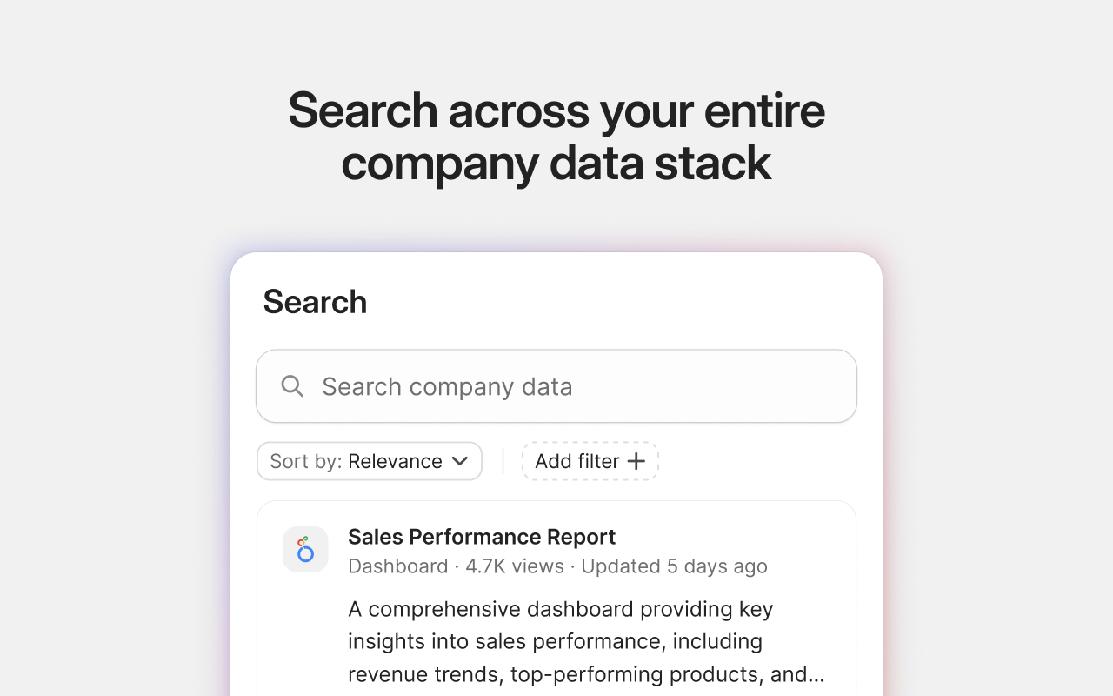Viewport: 1113px width, 696px height.
Task: Expand the Sort by chevron arrow
Action: coord(460,461)
